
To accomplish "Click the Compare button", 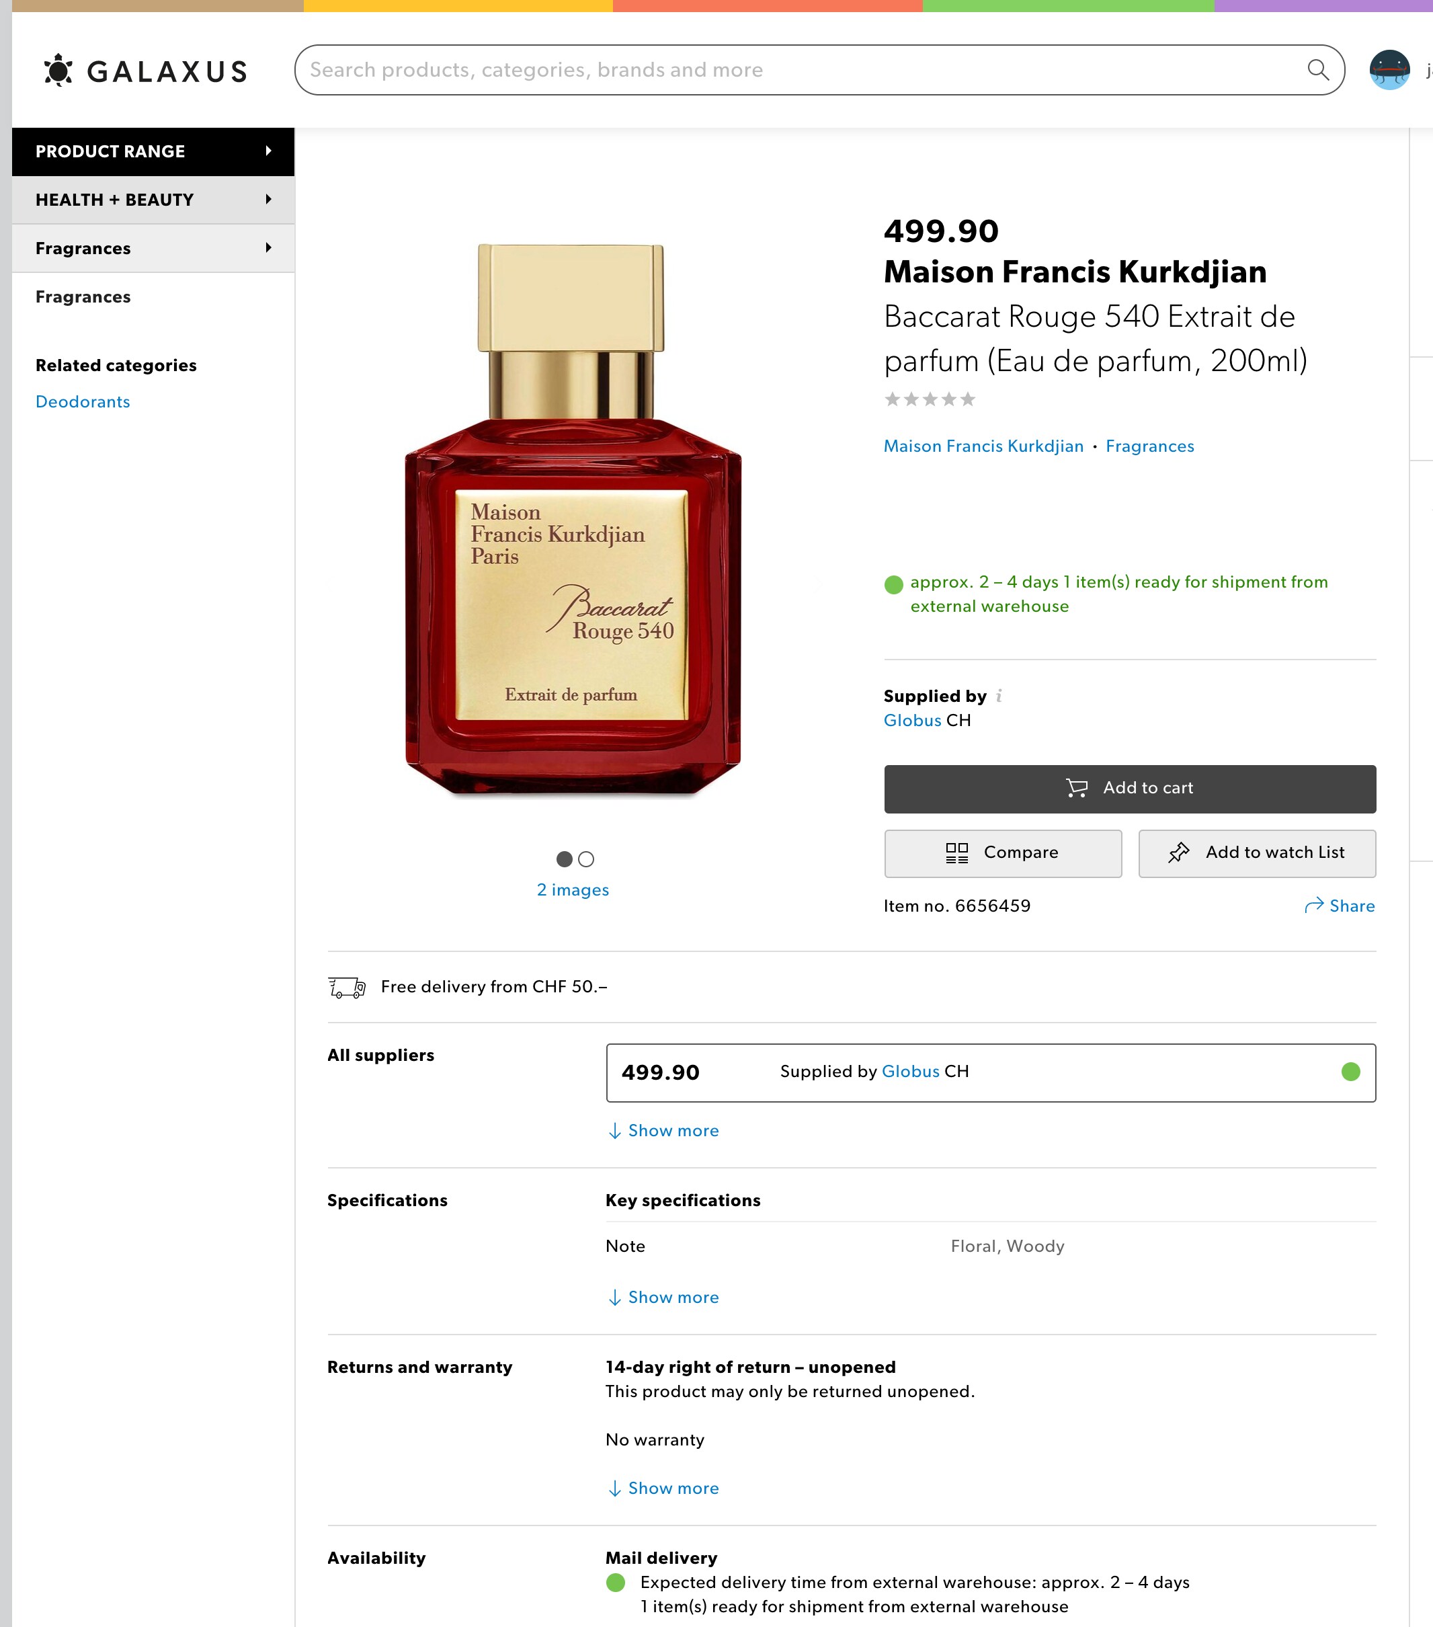I will tap(1003, 853).
